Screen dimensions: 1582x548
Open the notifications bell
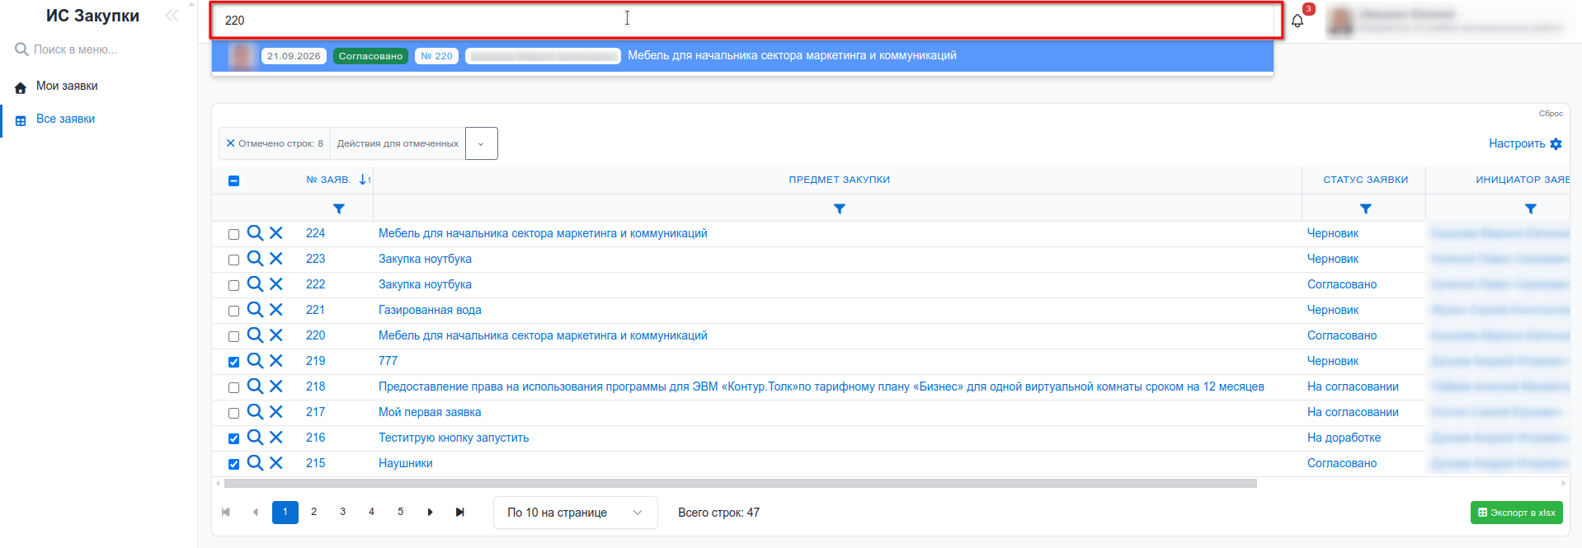pos(1297,21)
